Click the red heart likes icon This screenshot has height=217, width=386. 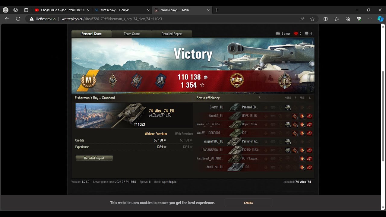point(296,33)
